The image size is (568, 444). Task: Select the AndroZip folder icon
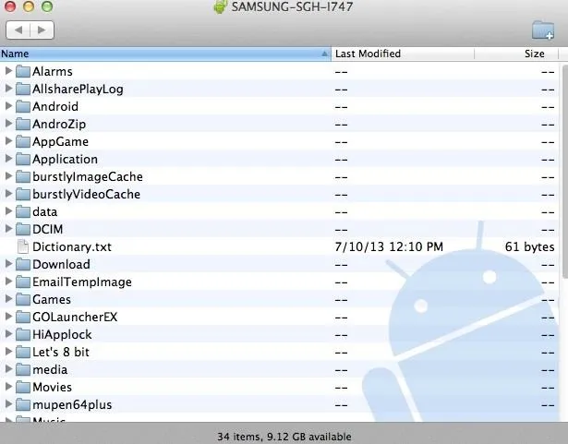point(23,124)
